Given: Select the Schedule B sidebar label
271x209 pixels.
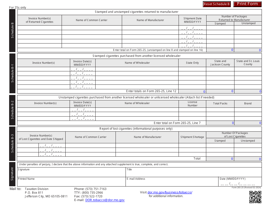Looking at the screenshot, I should coord(12,29).
